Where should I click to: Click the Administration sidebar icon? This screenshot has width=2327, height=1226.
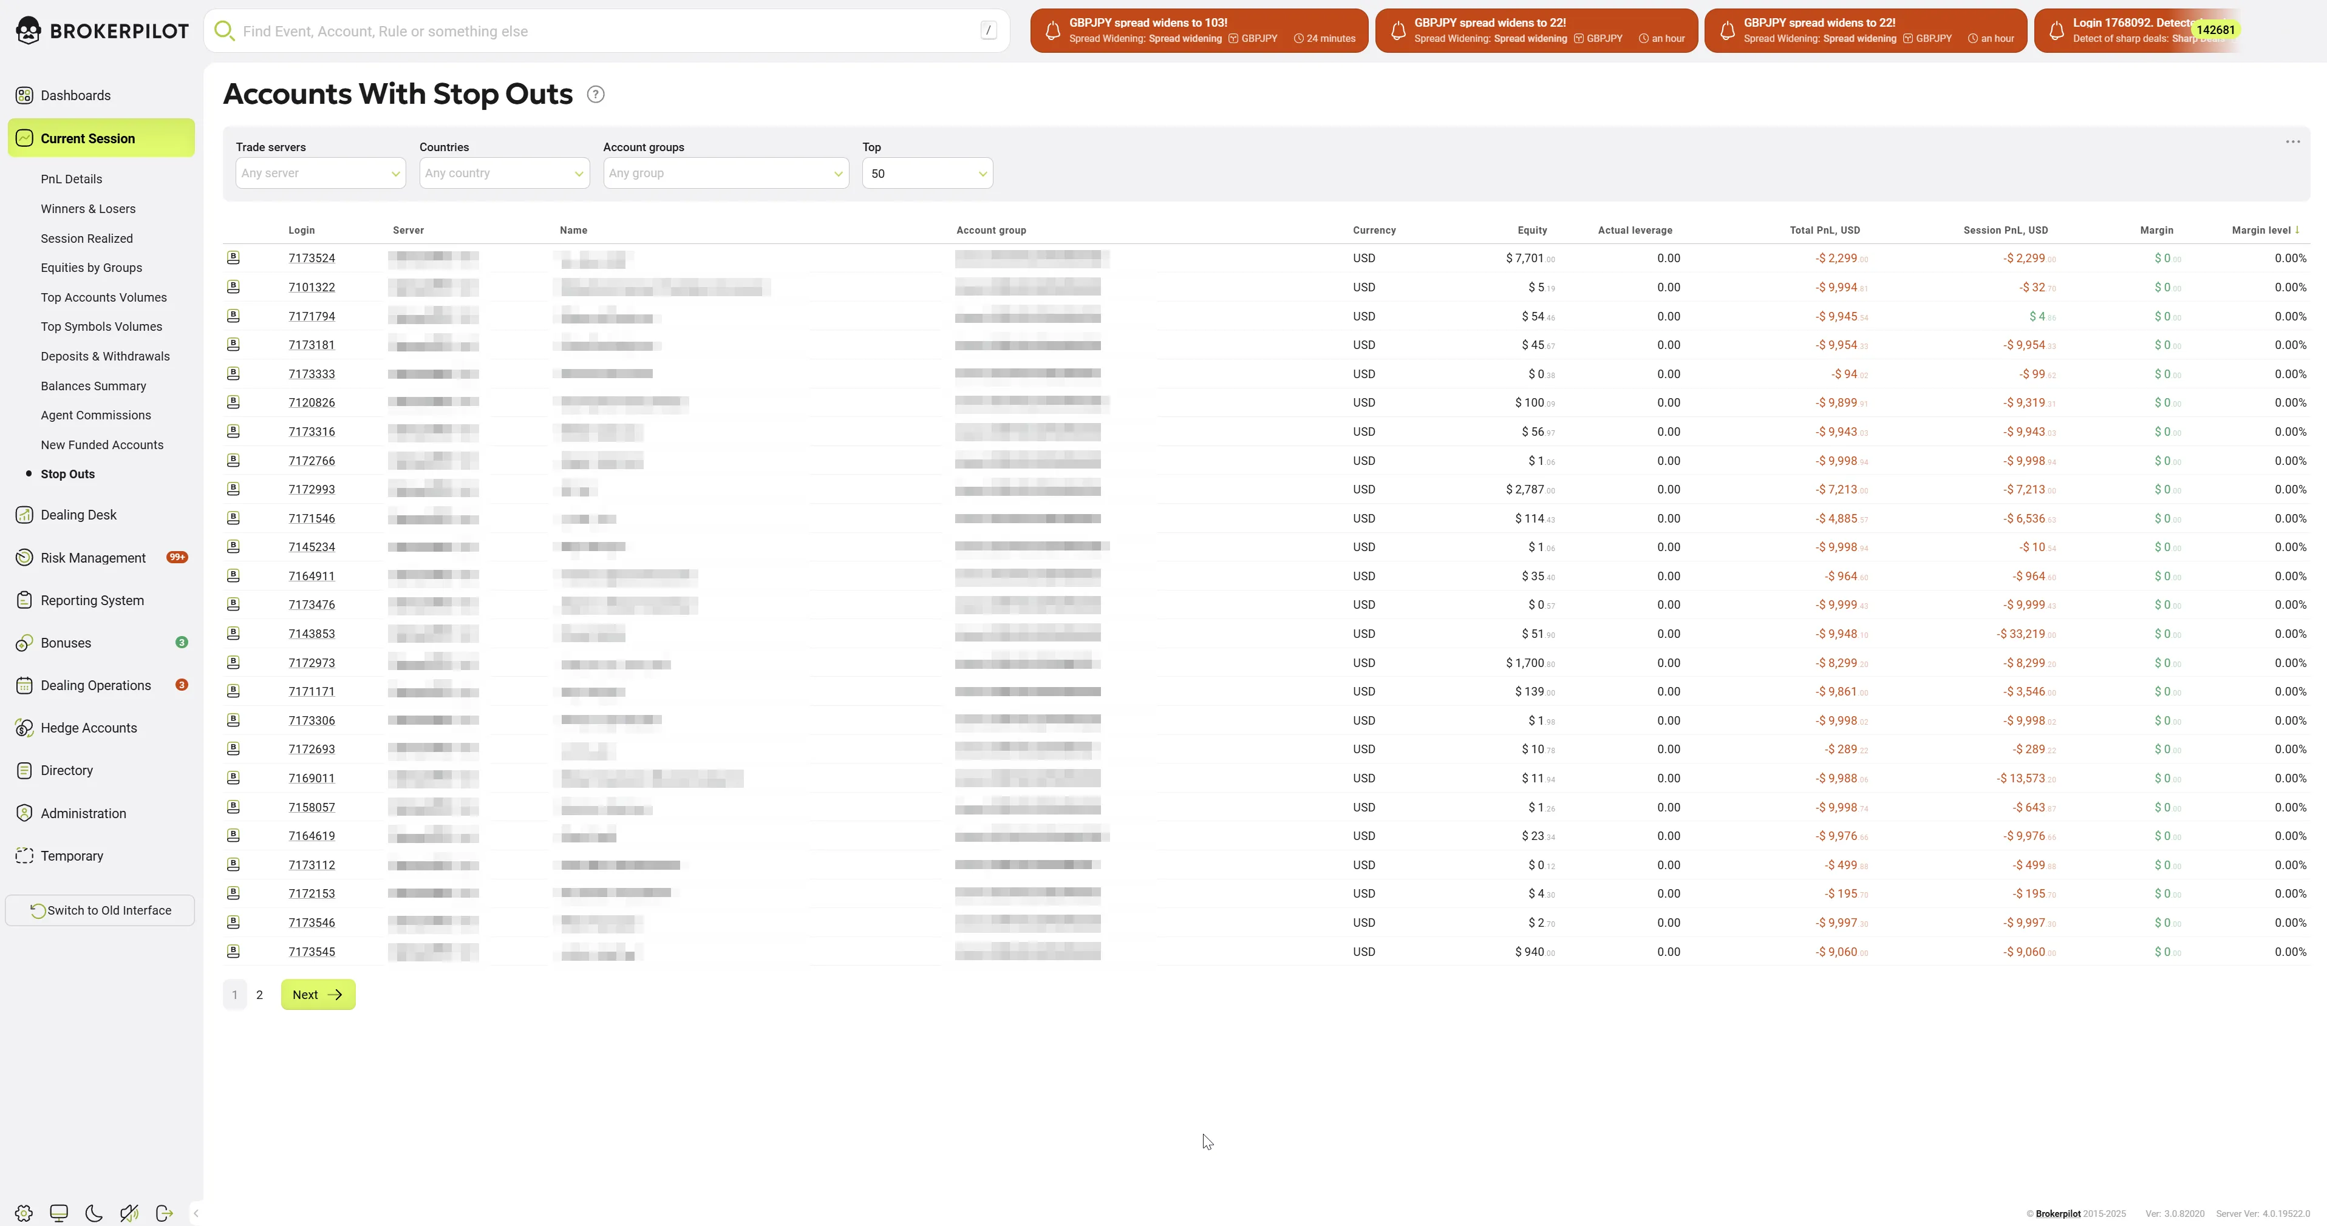24,813
